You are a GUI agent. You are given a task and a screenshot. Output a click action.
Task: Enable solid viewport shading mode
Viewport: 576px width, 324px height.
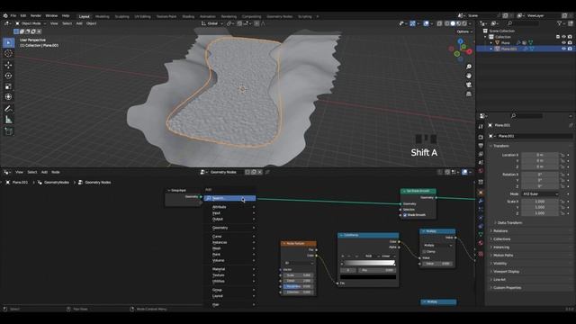pos(453,23)
